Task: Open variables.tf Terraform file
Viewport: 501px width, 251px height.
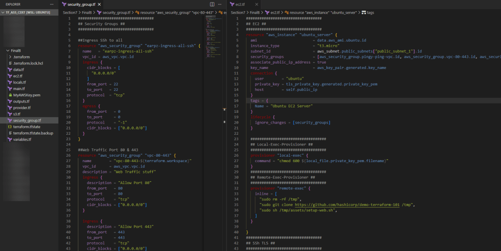Action: [x=23, y=139]
